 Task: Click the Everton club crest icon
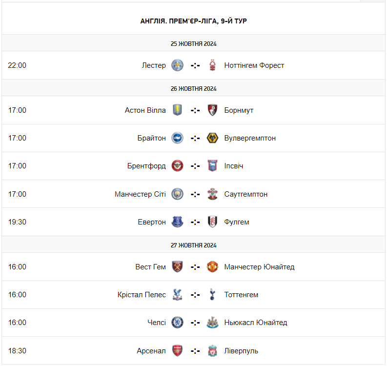pos(177,222)
